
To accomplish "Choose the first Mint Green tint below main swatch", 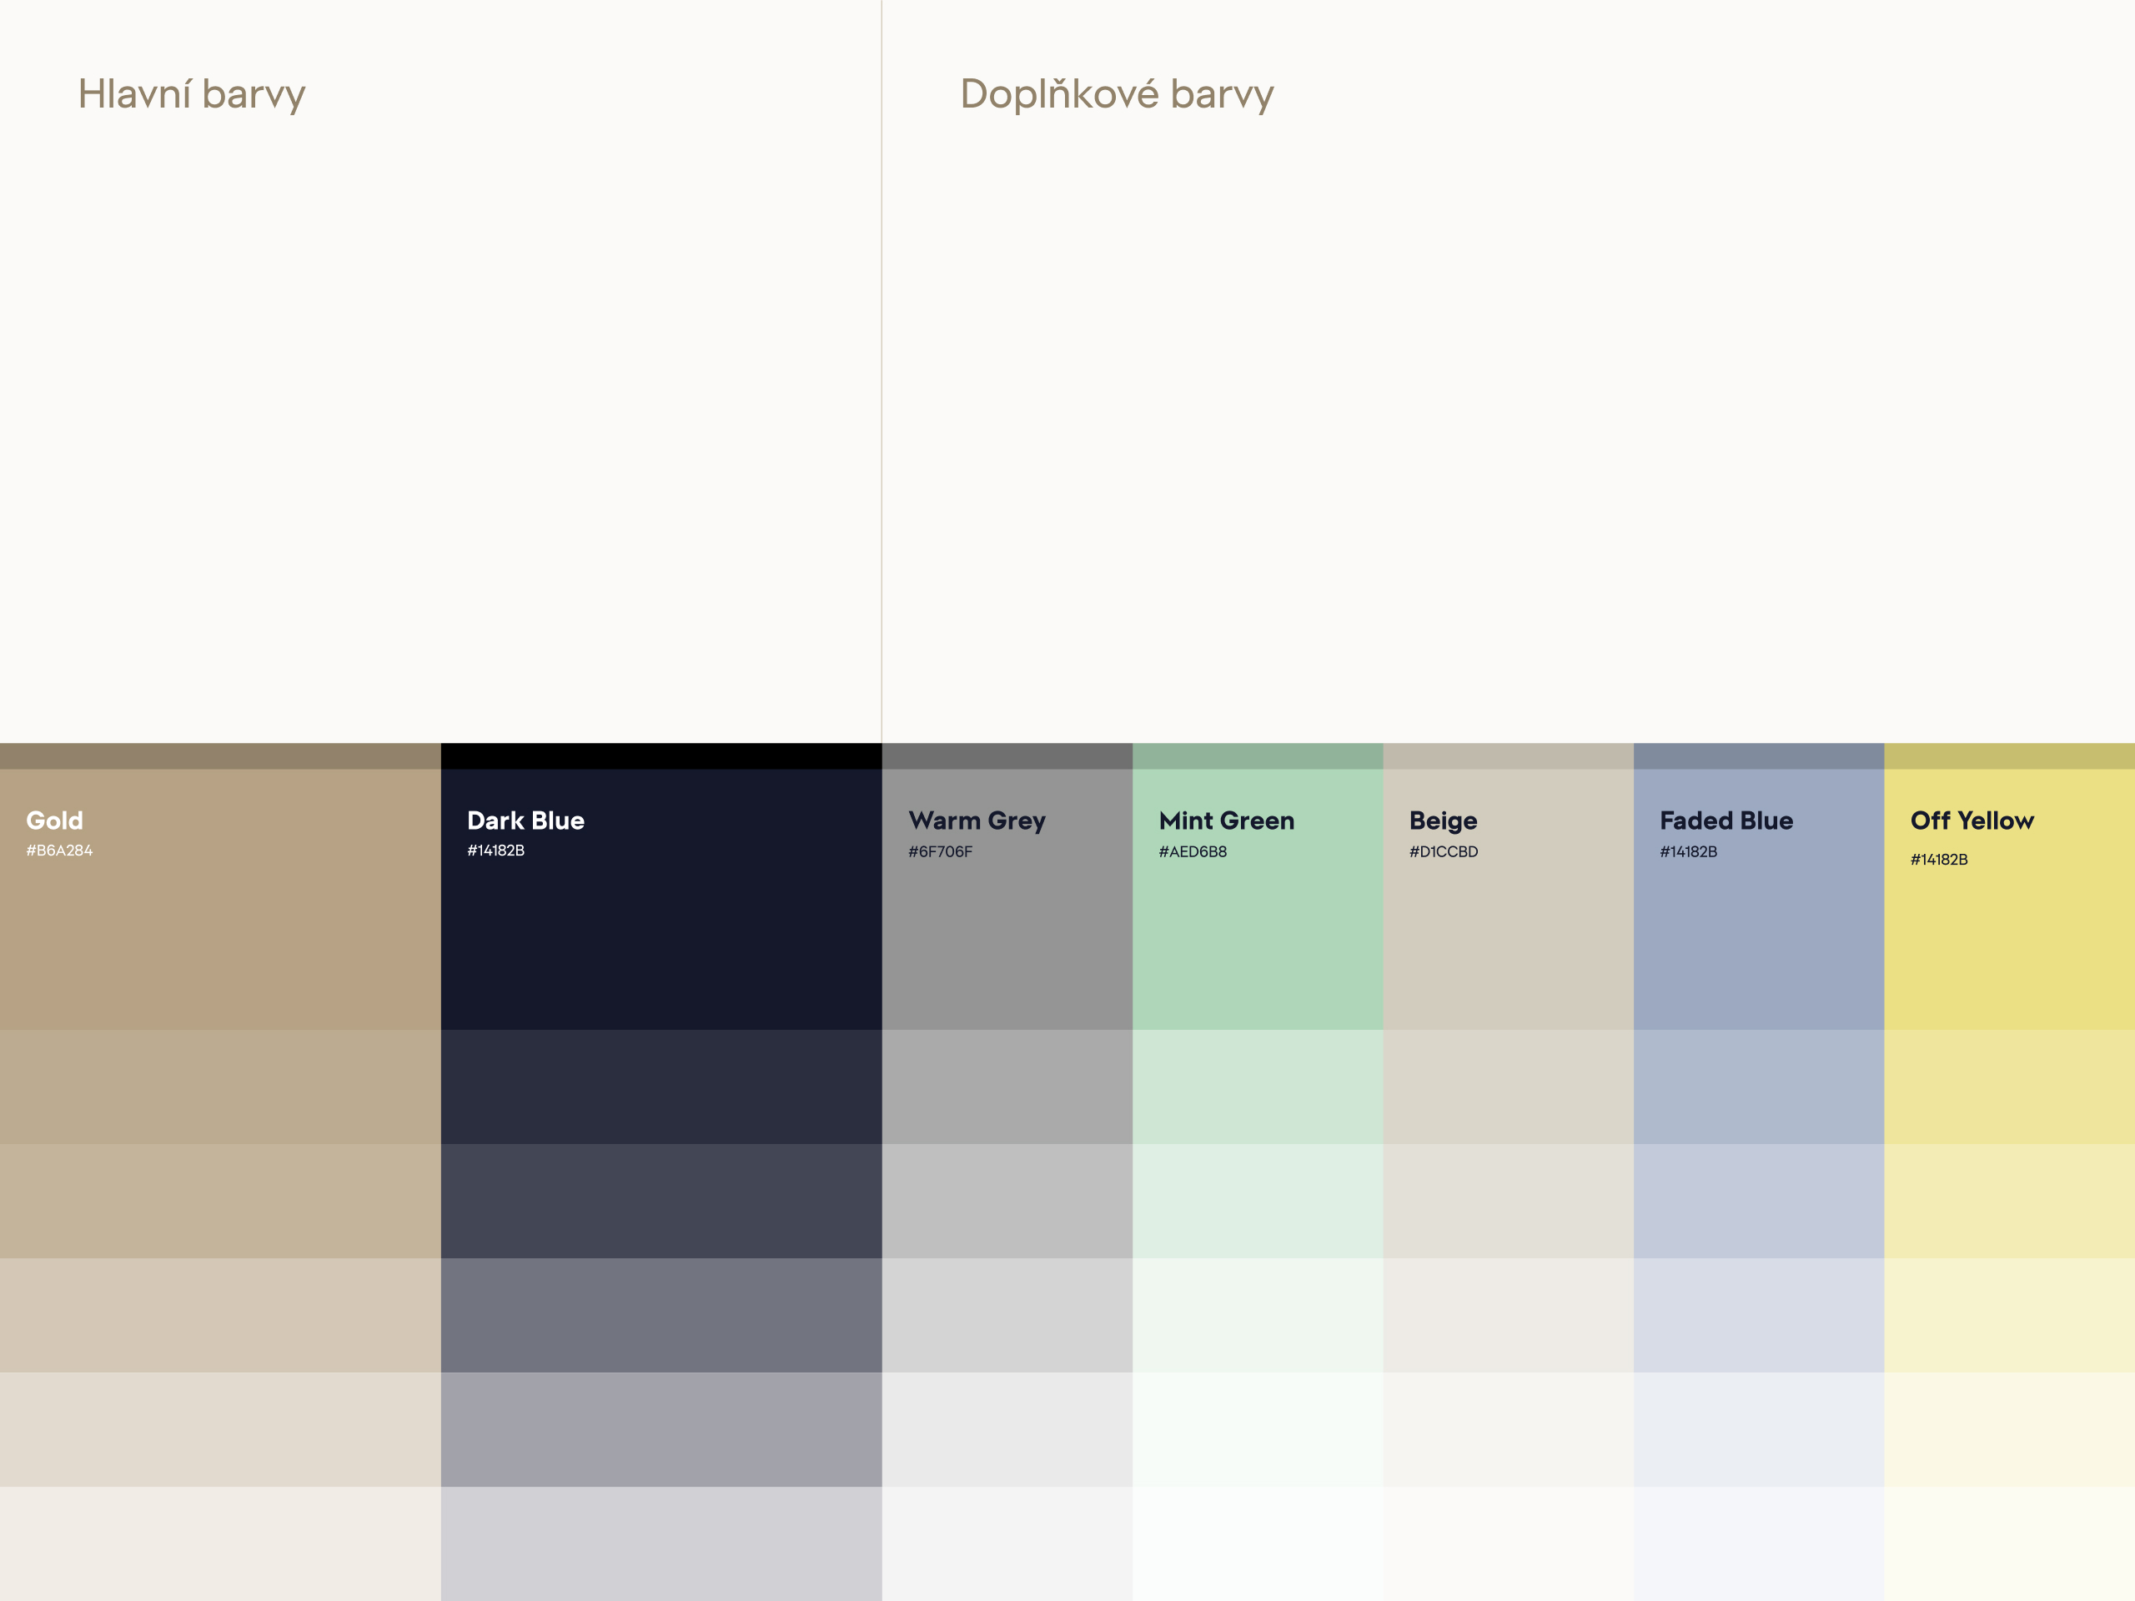I will (1258, 1087).
